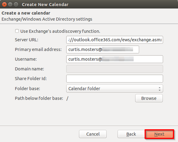The width and height of the screenshot is (178, 142).
Task: Minimize the Create New Calendar window
Action: pos(10,5)
